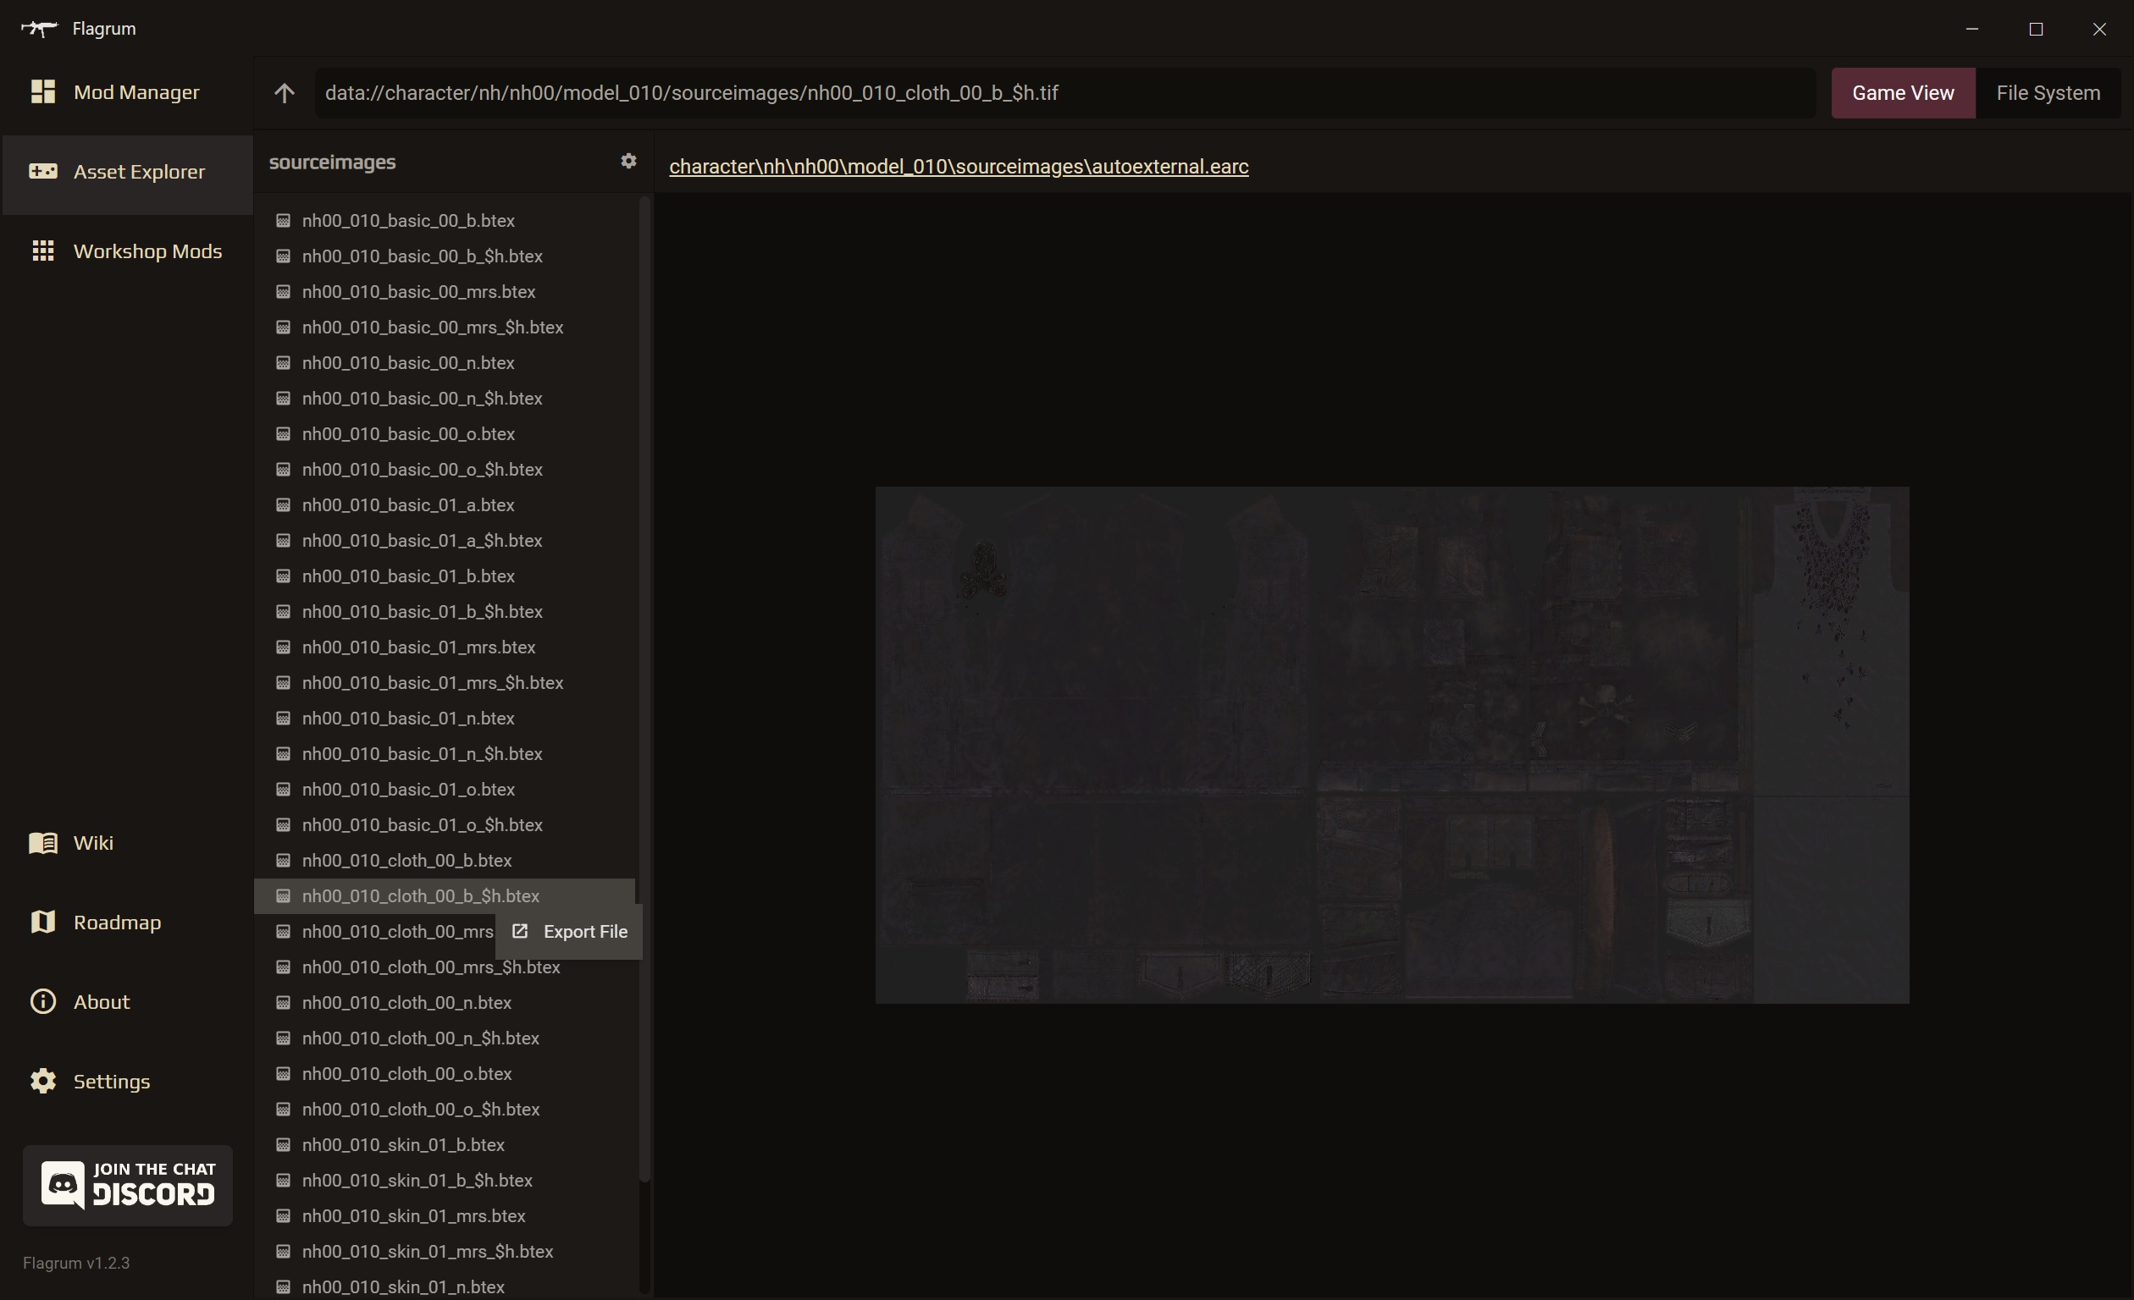Click the Workshop Mods grid icon
This screenshot has width=2134, height=1300.
(42, 251)
